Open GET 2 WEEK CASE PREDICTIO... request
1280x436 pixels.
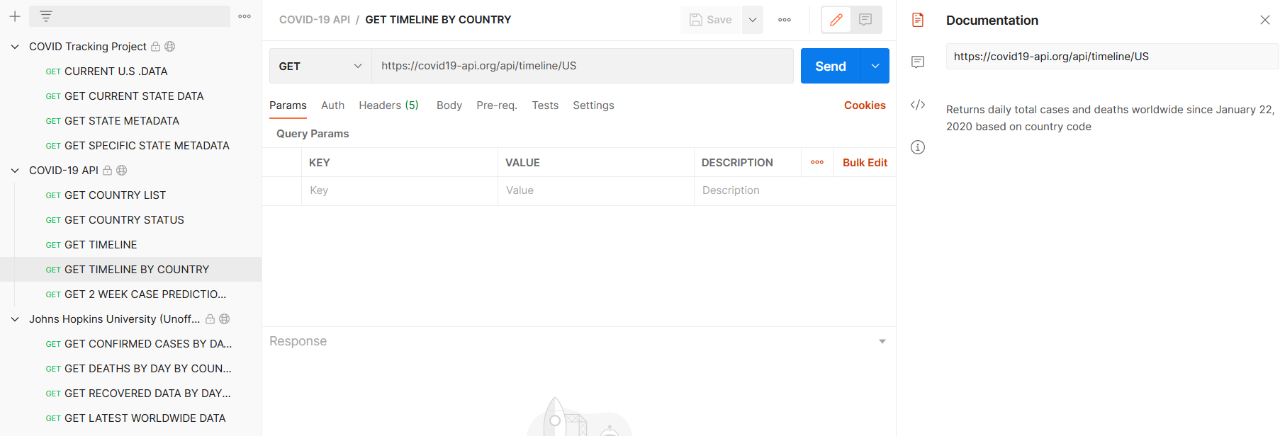coord(145,294)
